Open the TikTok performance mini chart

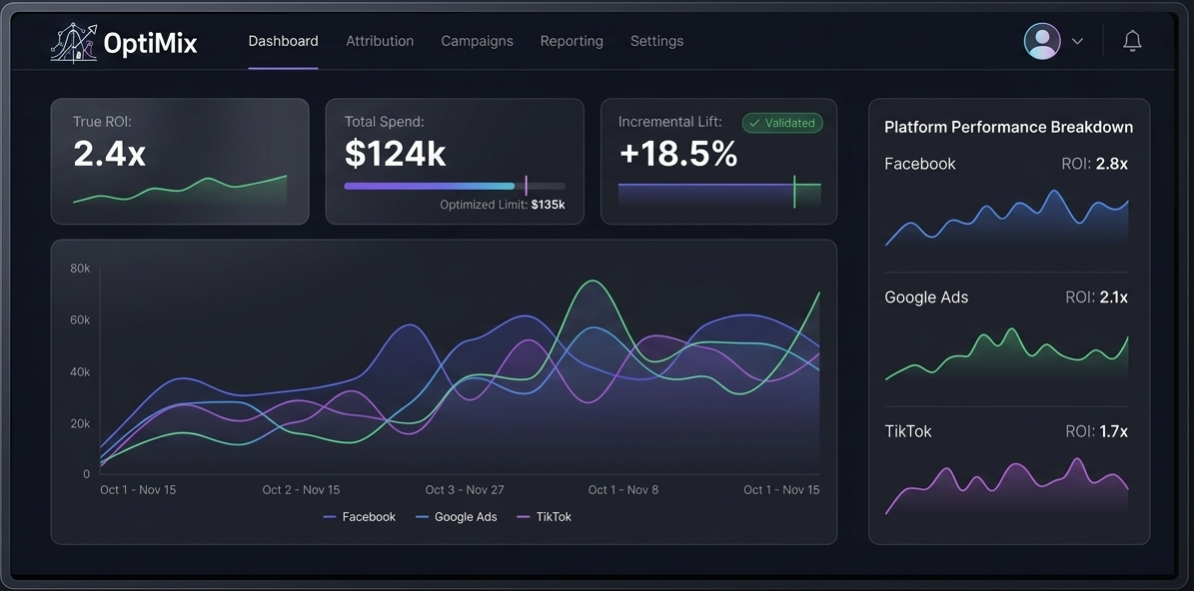pos(1006,487)
